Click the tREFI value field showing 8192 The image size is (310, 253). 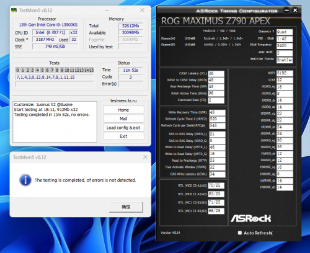pyautogui.click(x=285, y=73)
